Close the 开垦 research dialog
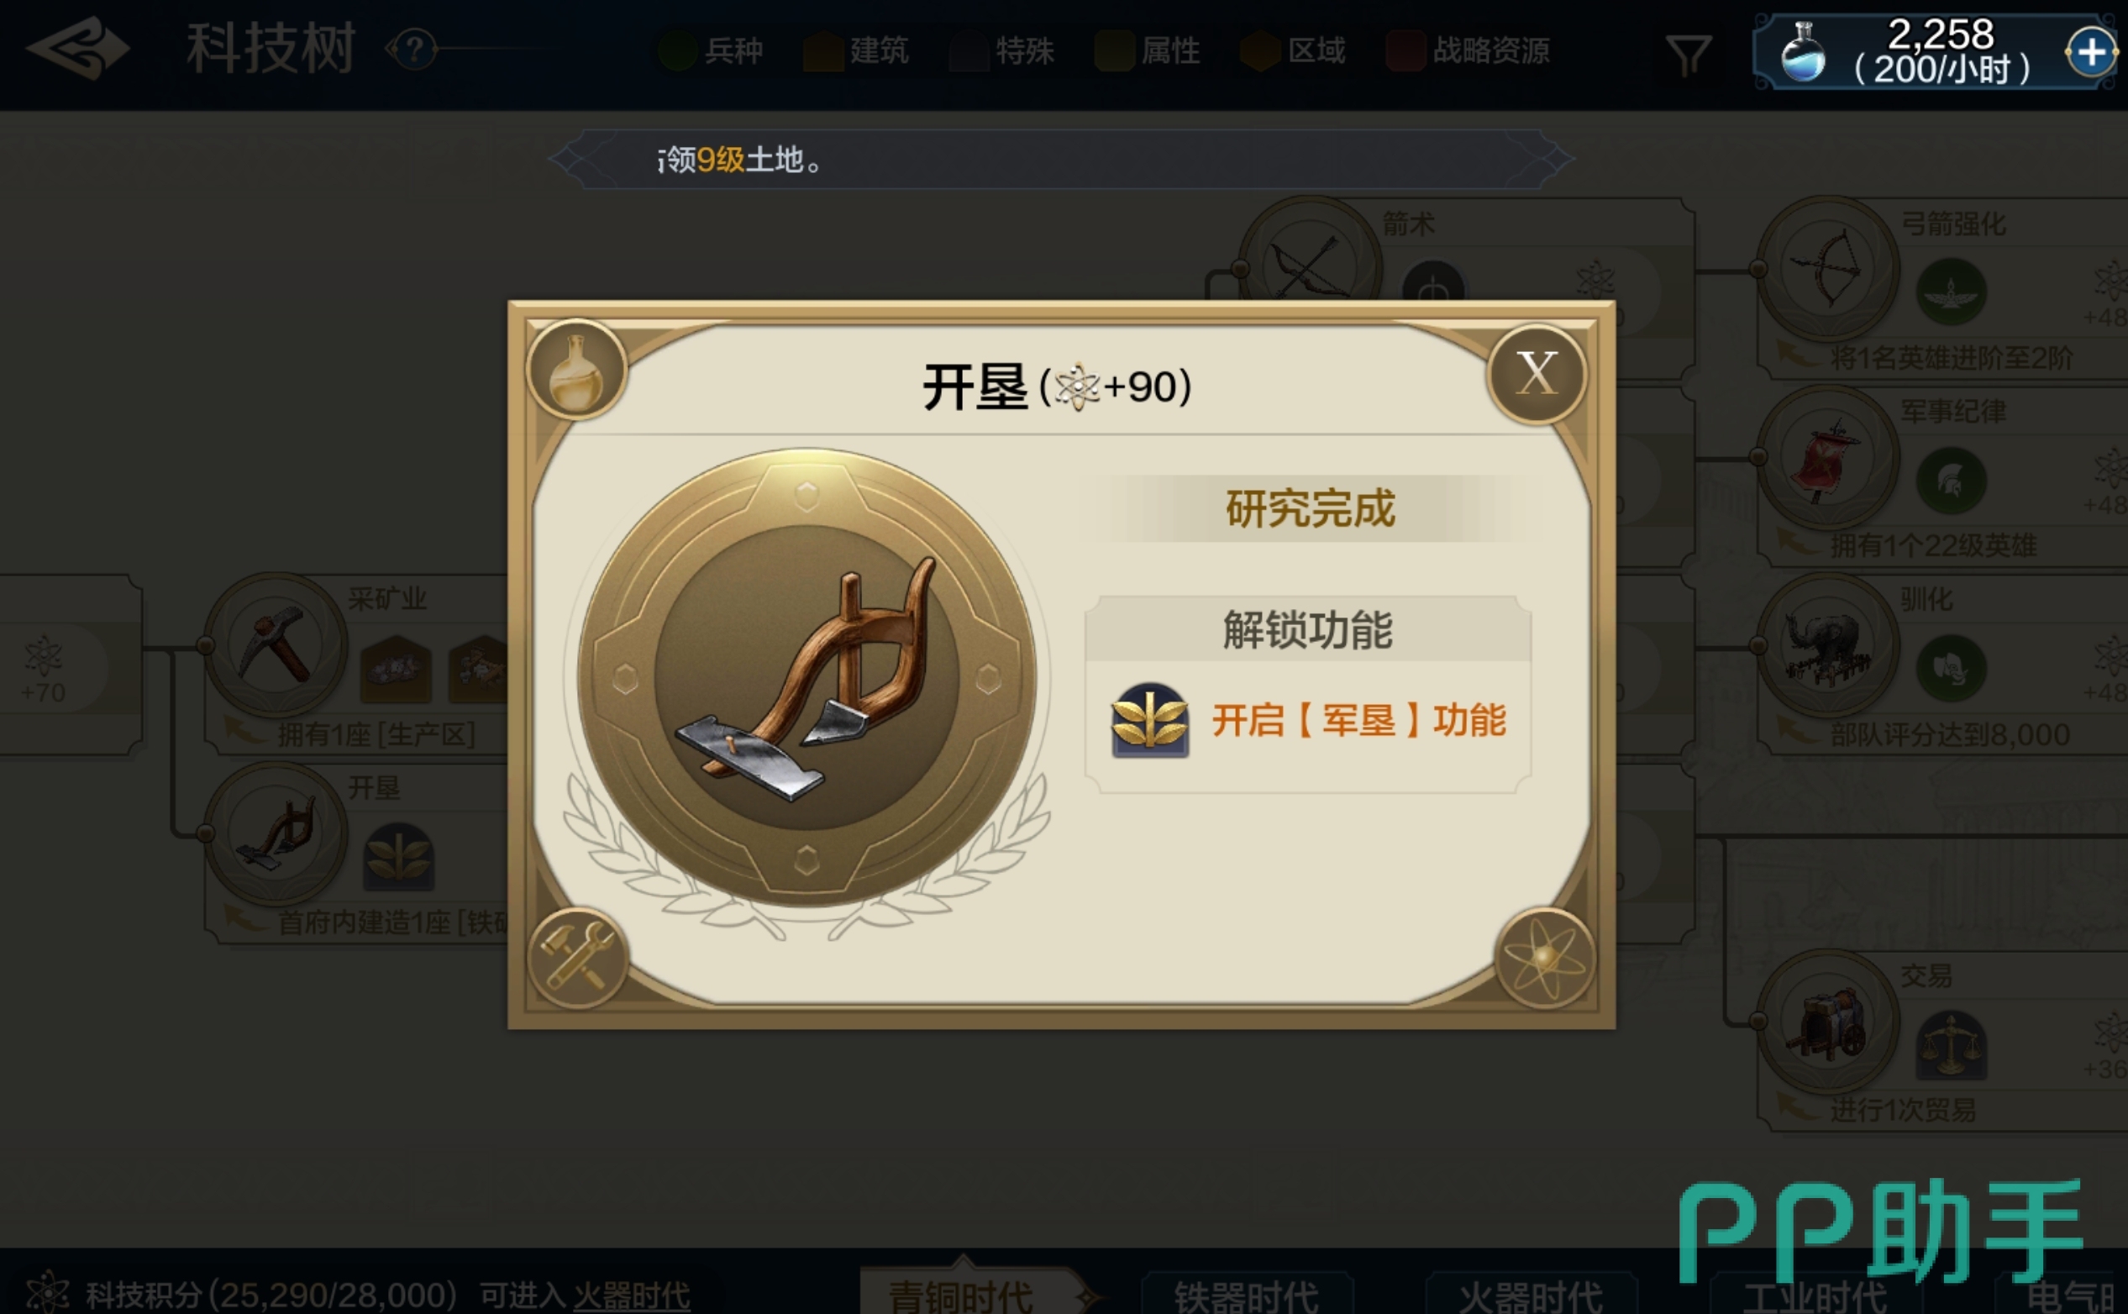The width and height of the screenshot is (2128, 1314). [1537, 375]
